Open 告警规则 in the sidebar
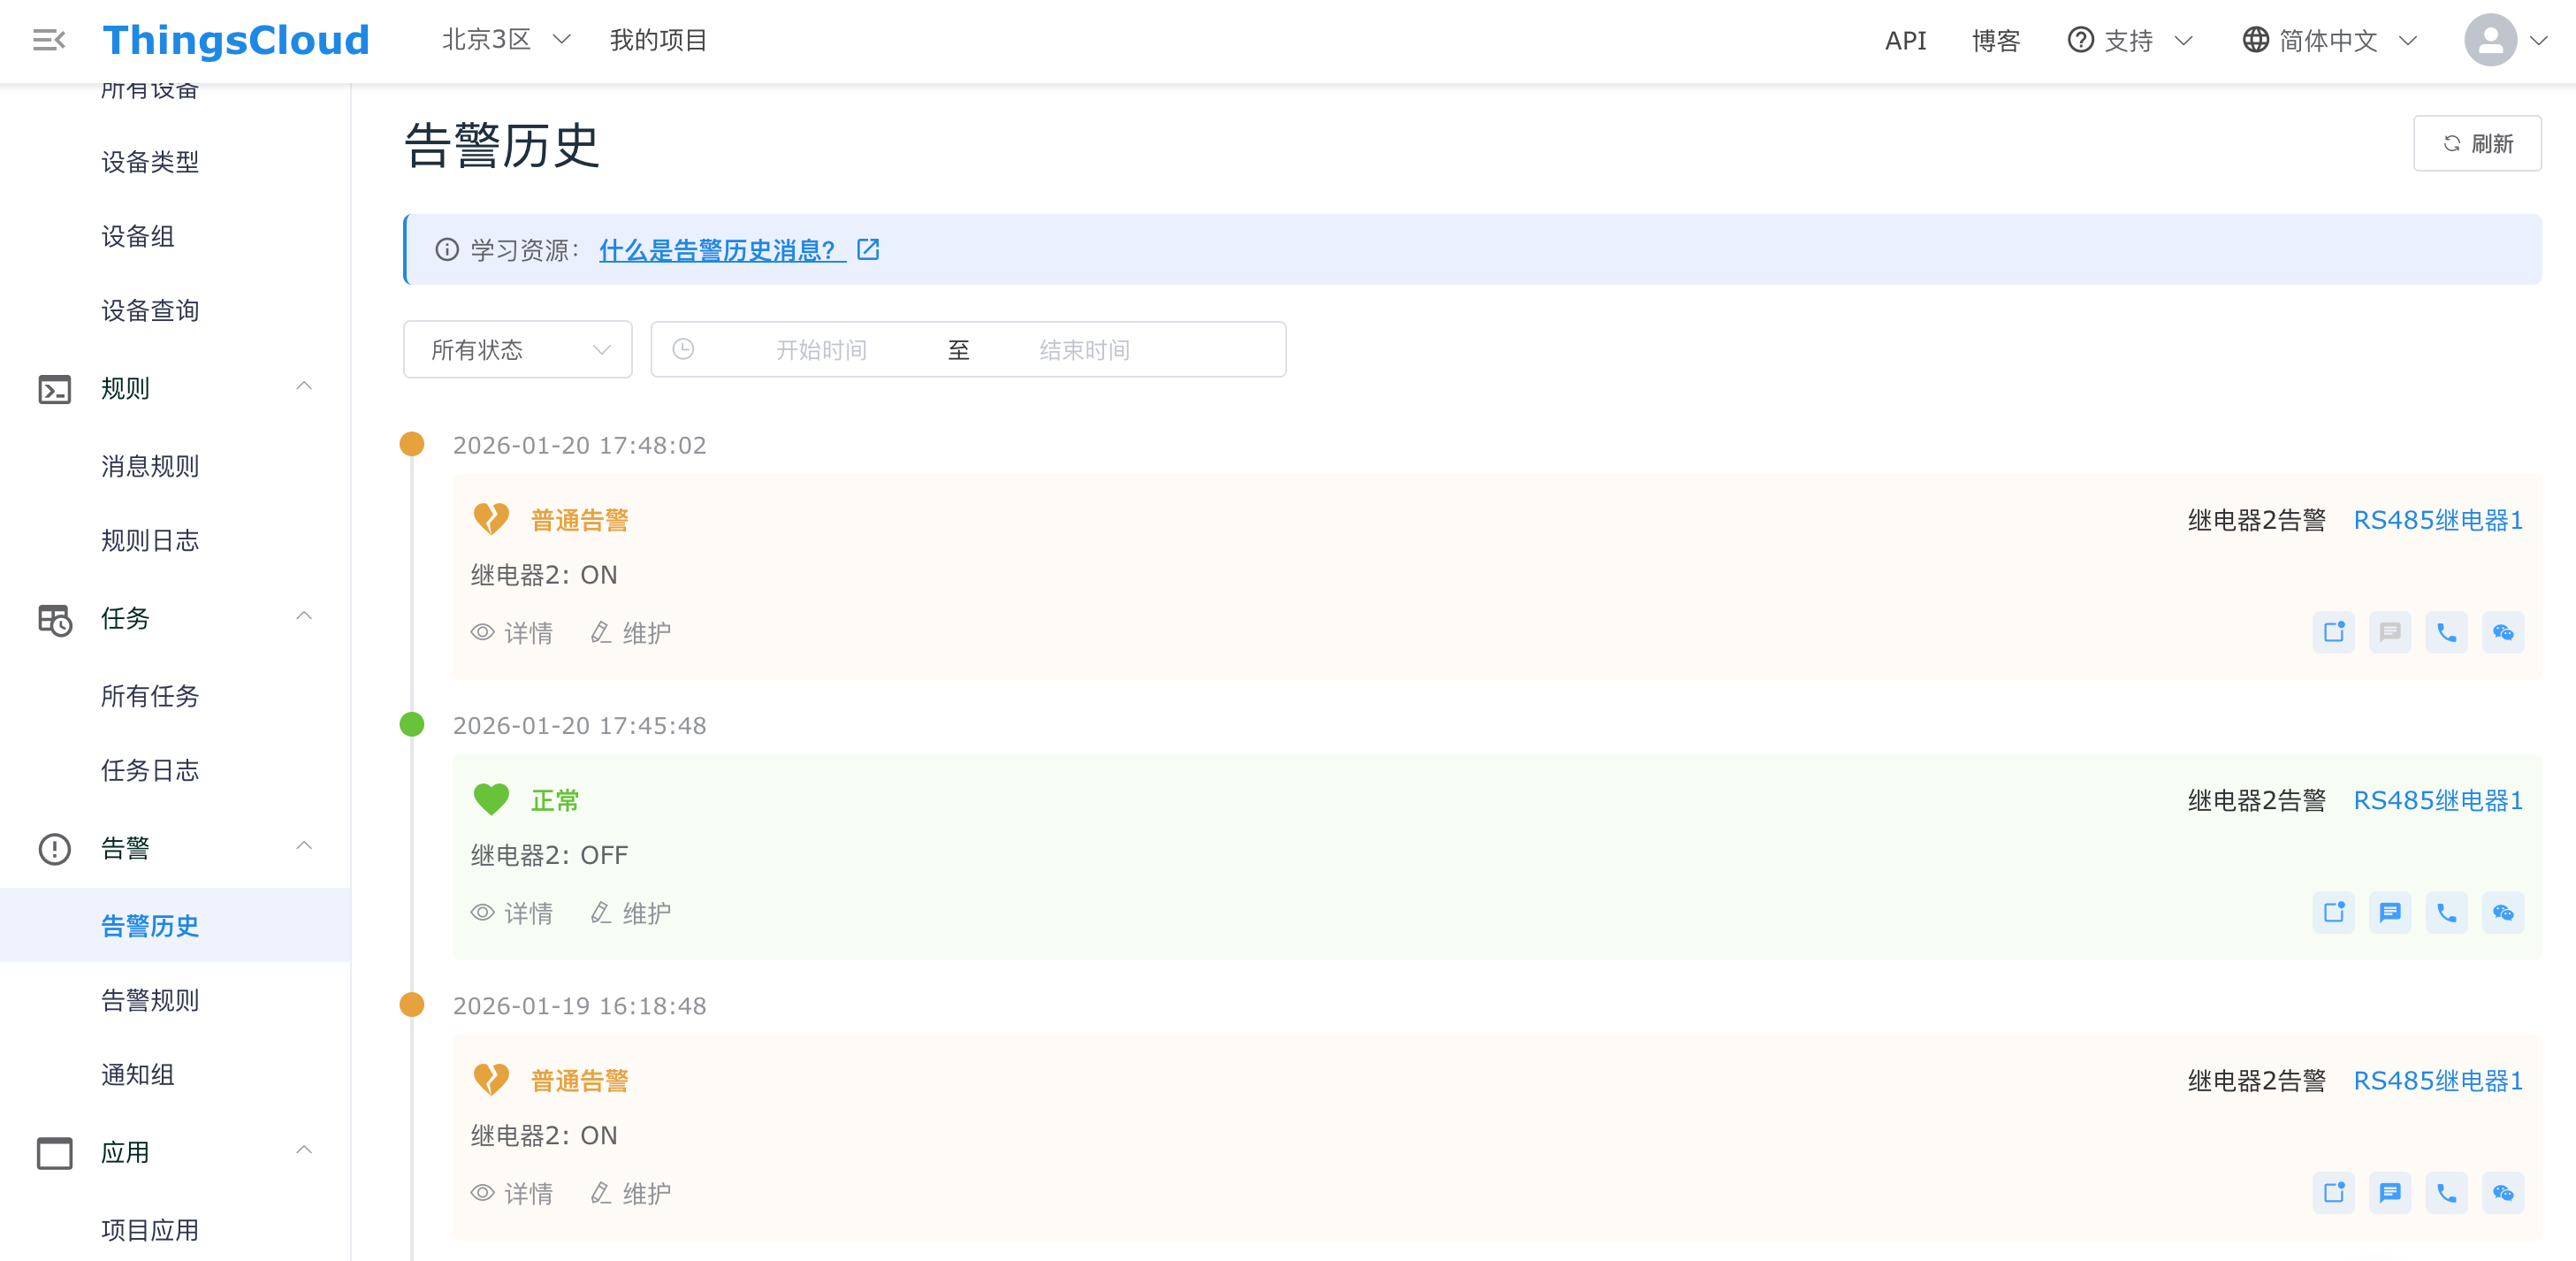This screenshot has width=2576, height=1261. pos(150,1000)
